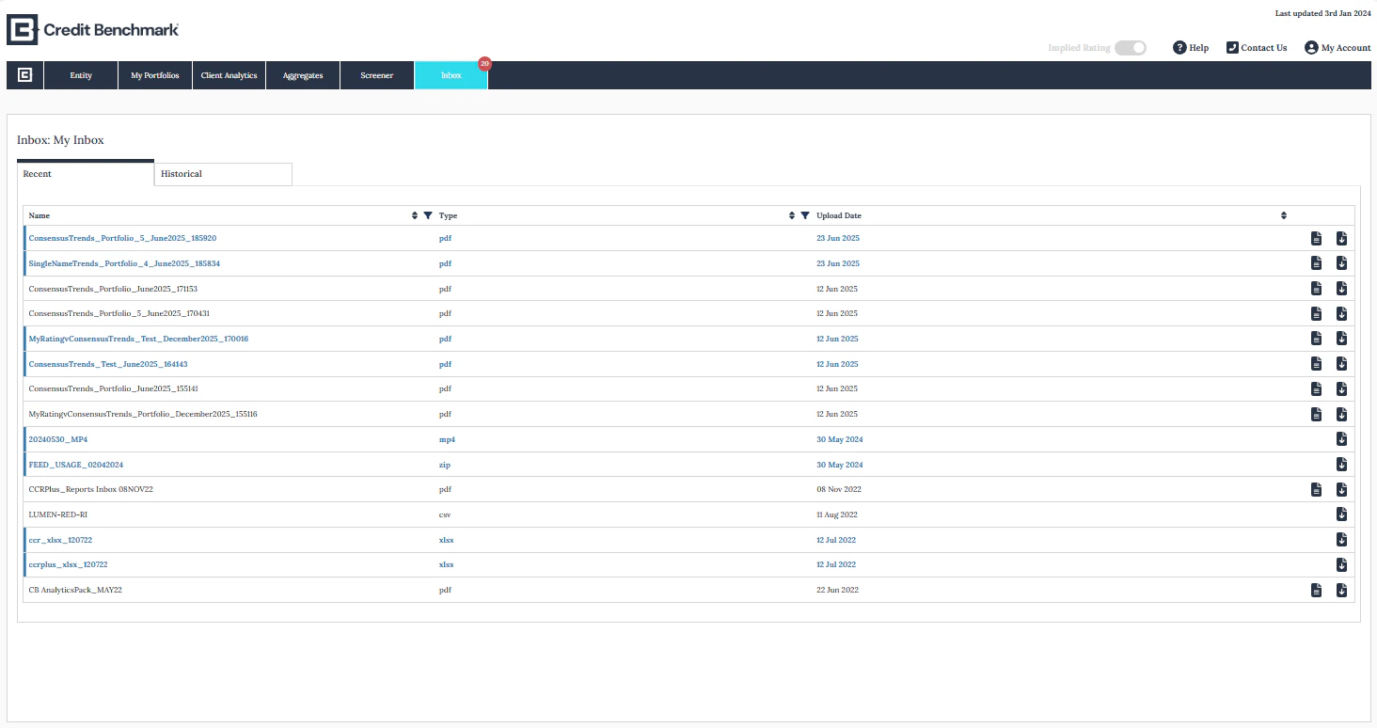Select the Inbox navigation tab
Image resolution: width=1377 pixels, height=728 pixels.
click(x=451, y=75)
